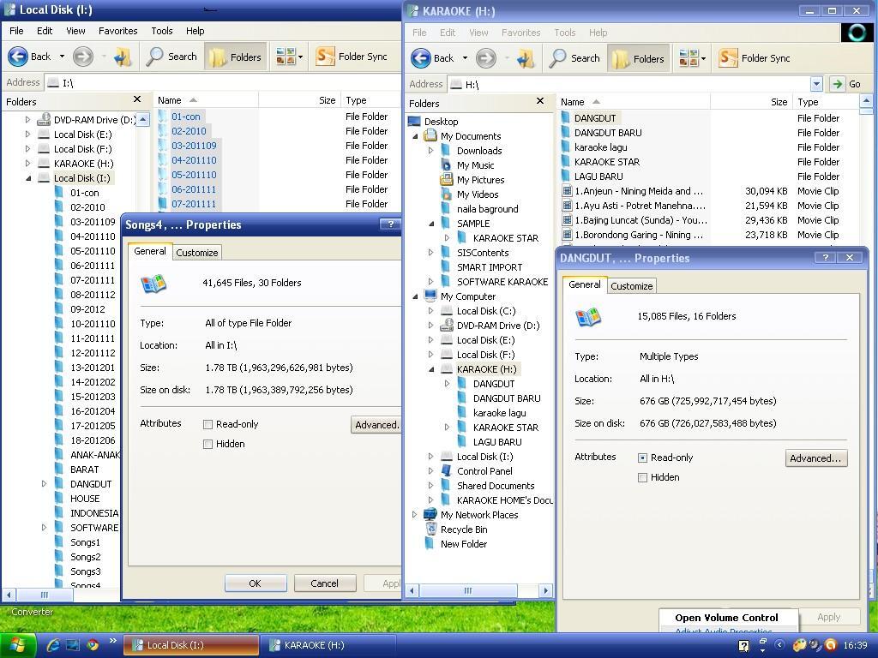Expand My Network Places tree node
The height and width of the screenshot is (658, 878).
415,515
